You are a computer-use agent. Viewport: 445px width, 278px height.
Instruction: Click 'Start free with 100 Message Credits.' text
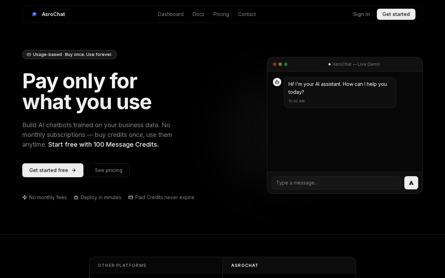104,145
